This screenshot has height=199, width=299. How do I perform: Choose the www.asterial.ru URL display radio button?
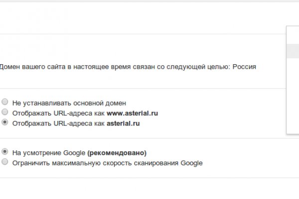point(5,112)
